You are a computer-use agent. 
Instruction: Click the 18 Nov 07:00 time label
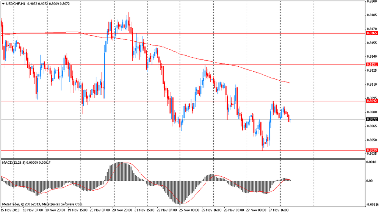[33, 210]
